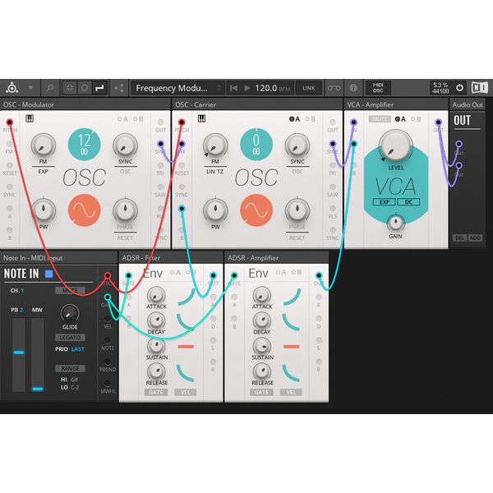Click the skip-to-start transport button
The width and height of the screenshot is (493, 493).
[233, 88]
